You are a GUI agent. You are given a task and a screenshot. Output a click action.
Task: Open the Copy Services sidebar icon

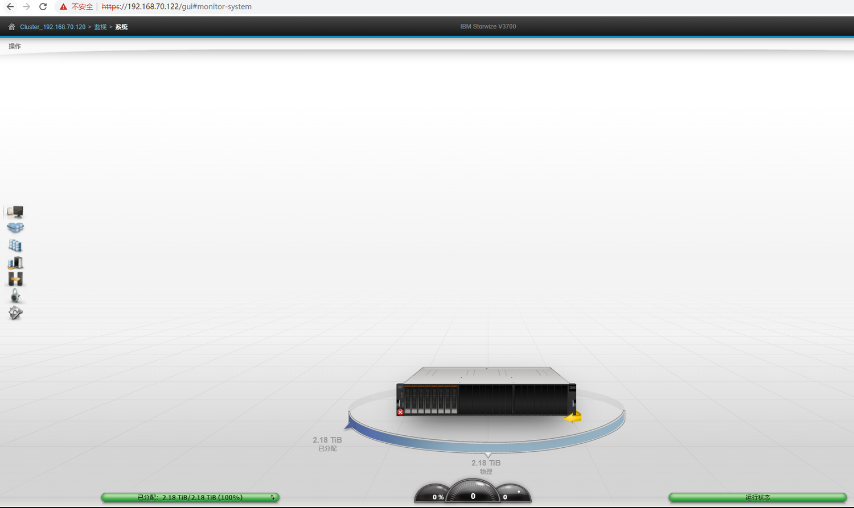tap(15, 279)
